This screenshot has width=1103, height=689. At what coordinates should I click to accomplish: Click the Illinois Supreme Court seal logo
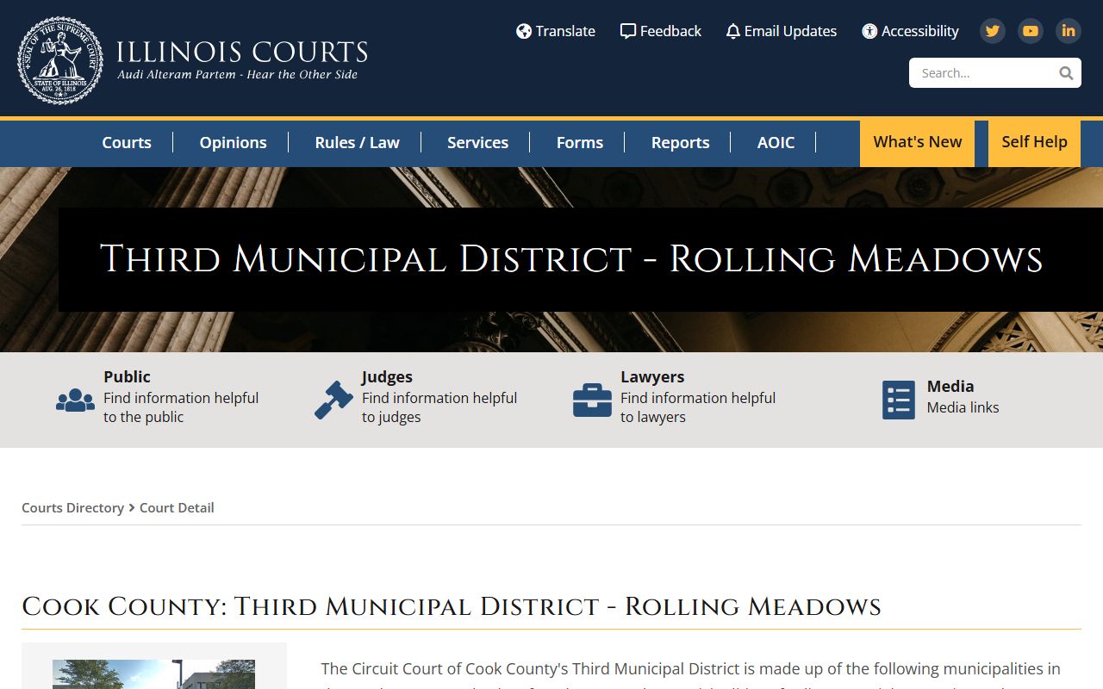(x=60, y=60)
